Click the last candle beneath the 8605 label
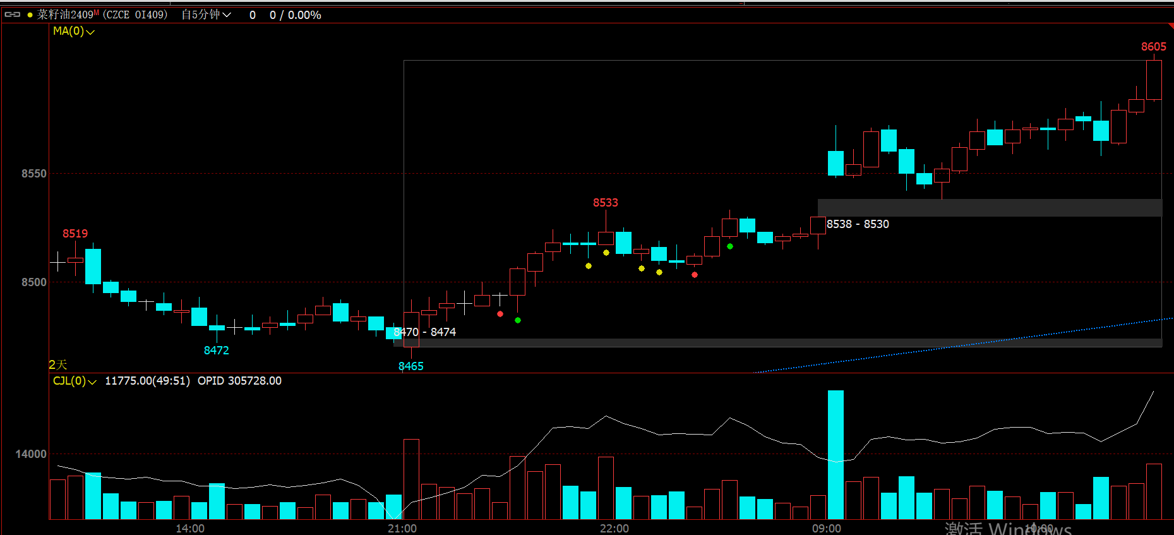Image resolution: width=1174 pixels, height=535 pixels. [x=1154, y=78]
